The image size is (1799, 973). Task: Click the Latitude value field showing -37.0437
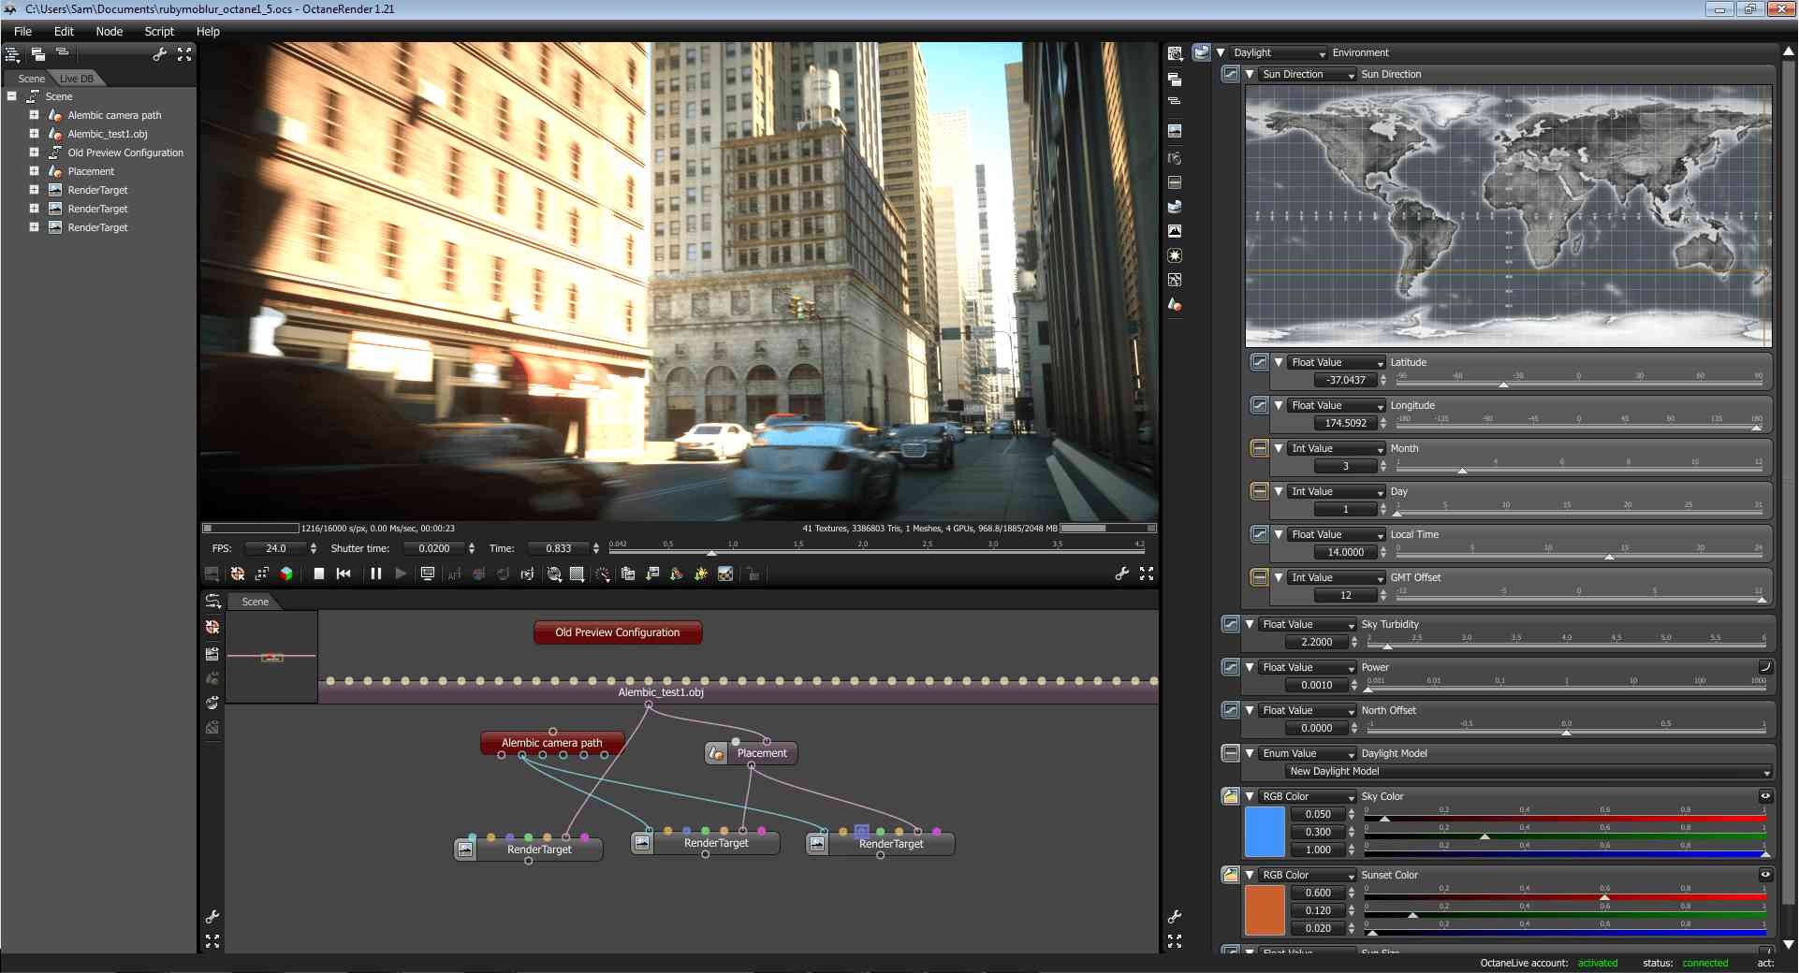[x=1345, y=380]
